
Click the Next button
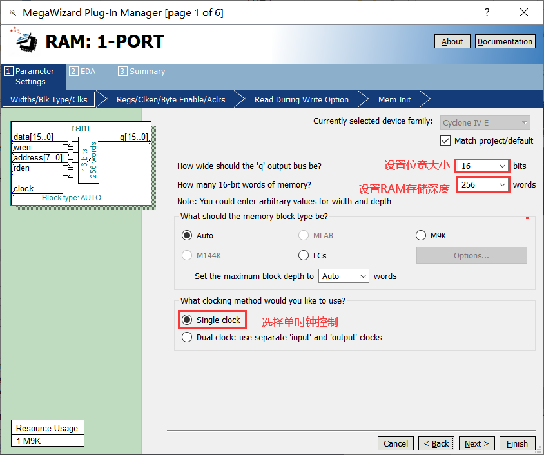(x=477, y=443)
